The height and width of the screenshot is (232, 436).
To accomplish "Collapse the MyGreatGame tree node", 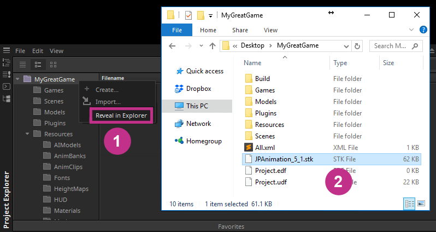I will click(18, 79).
